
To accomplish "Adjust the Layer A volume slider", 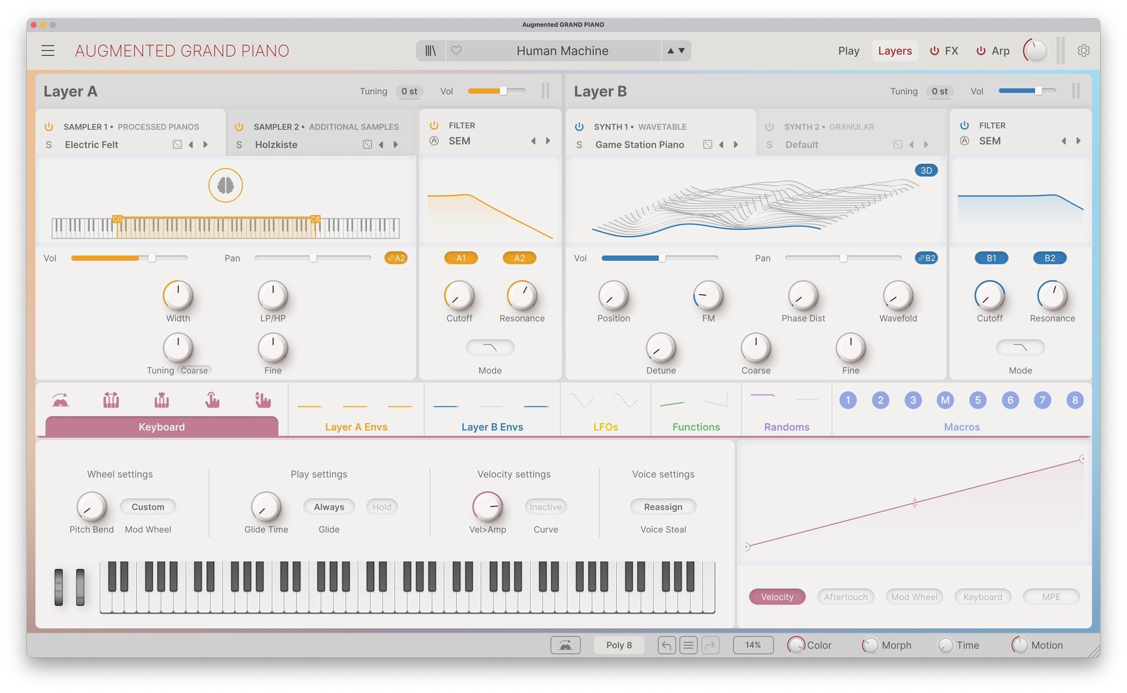I will [x=503, y=91].
